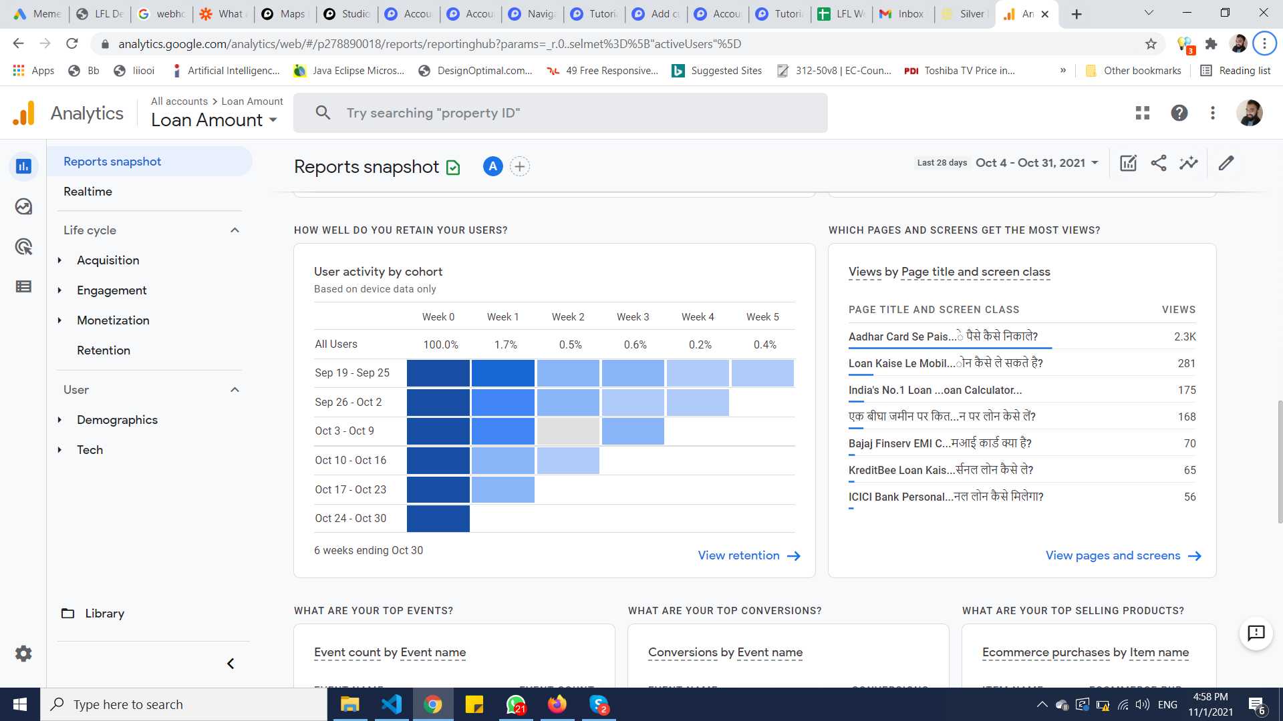Open Admin settings gear icon
Screen dimensions: 1283x721
pyautogui.click(x=23, y=654)
